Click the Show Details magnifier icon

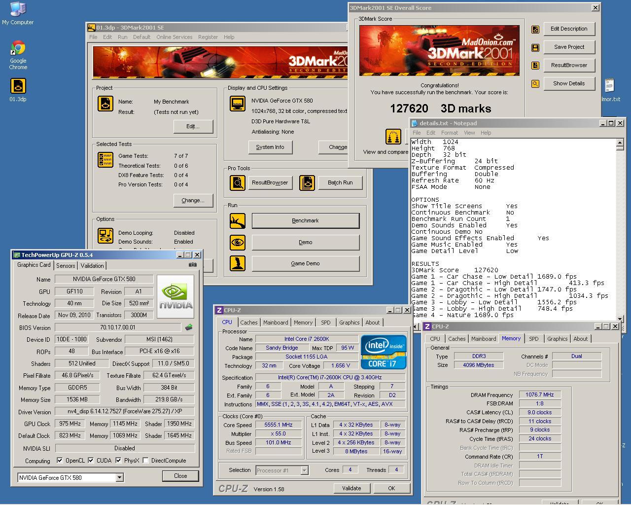[535, 84]
